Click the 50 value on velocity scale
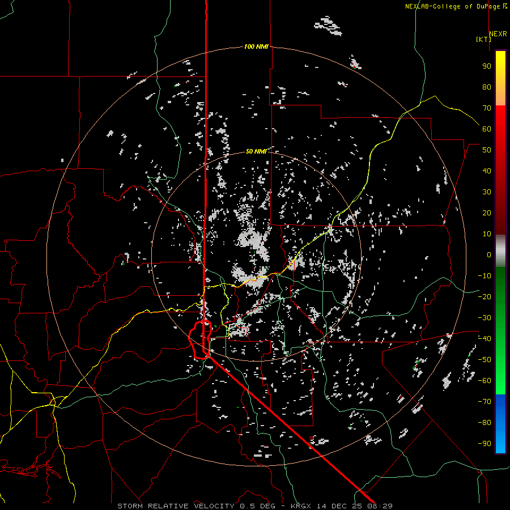Viewport: 510px width, 510px height. pos(487,150)
